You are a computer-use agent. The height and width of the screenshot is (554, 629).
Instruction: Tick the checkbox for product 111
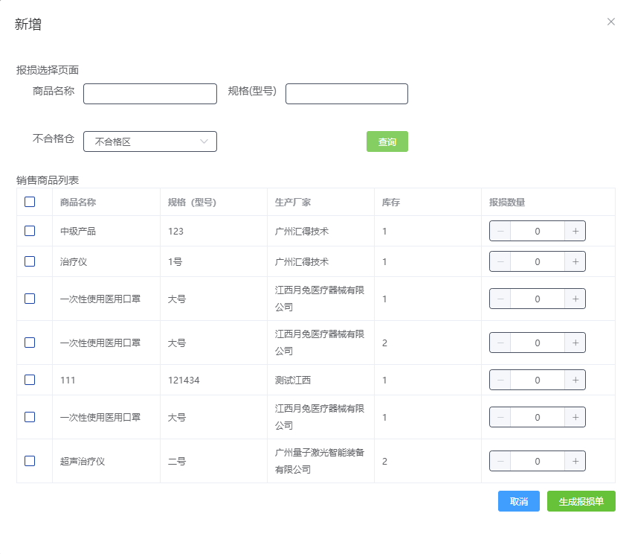[x=30, y=381]
